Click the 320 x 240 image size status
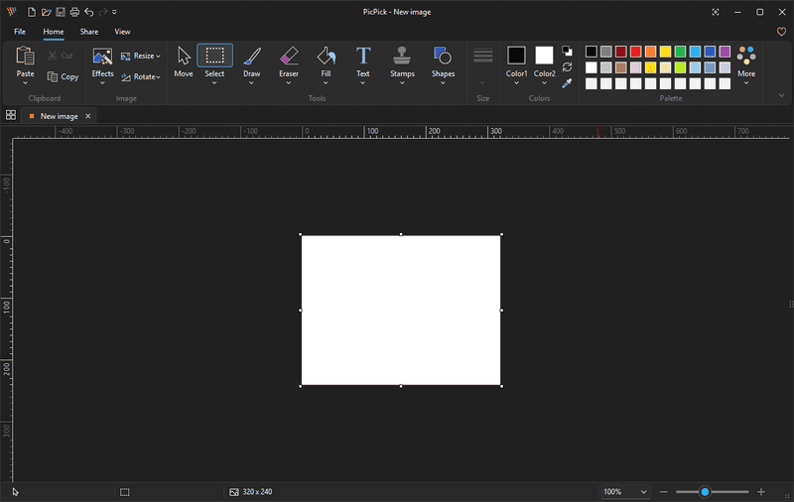This screenshot has width=794, height=502. [x=251, y=492]
